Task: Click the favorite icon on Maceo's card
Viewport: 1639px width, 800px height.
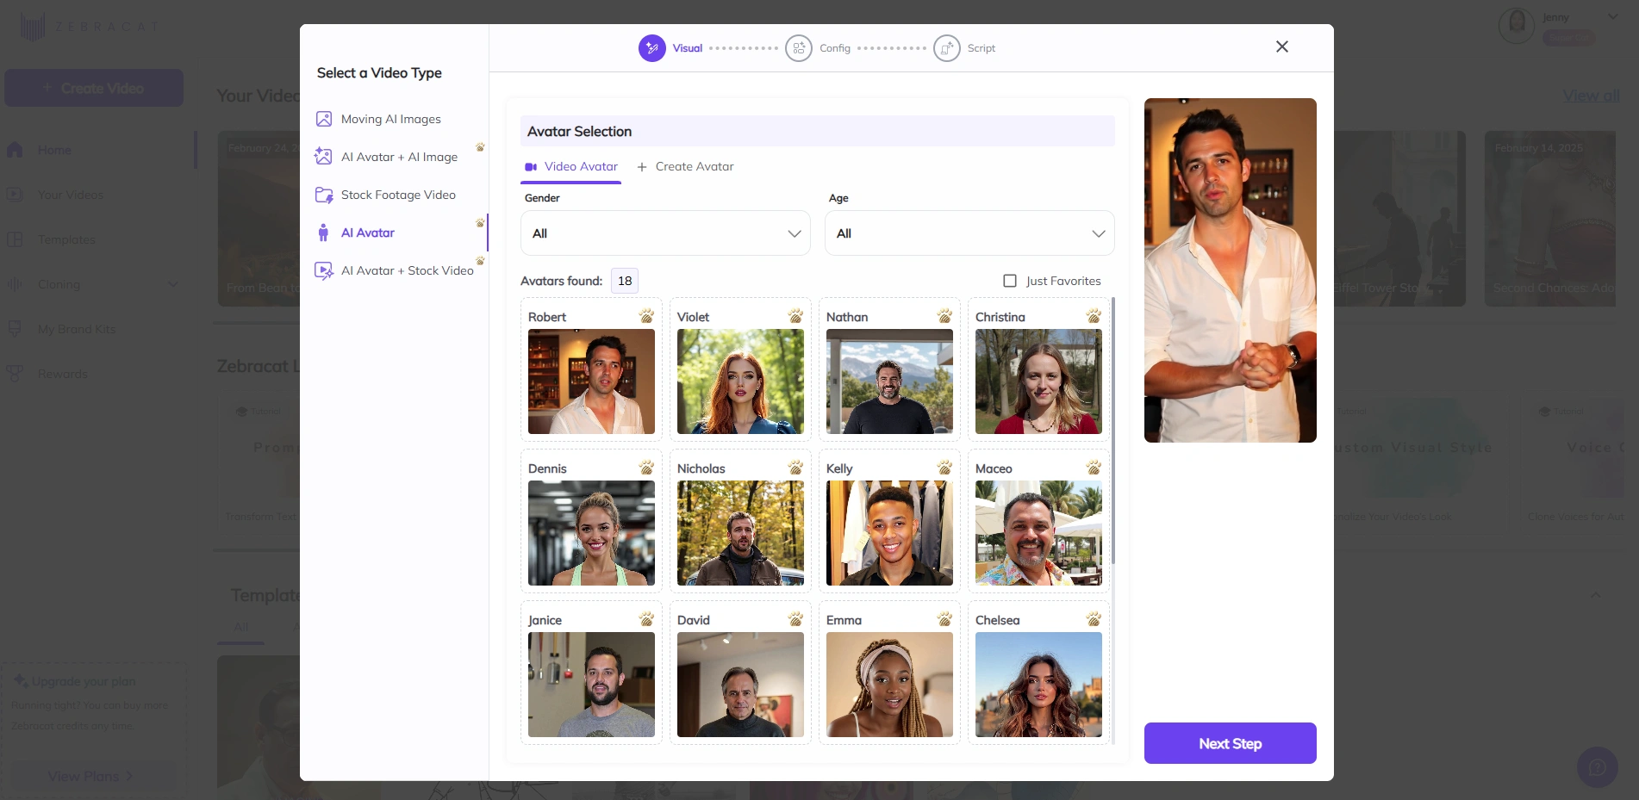Action: (x=1094, y=468)
